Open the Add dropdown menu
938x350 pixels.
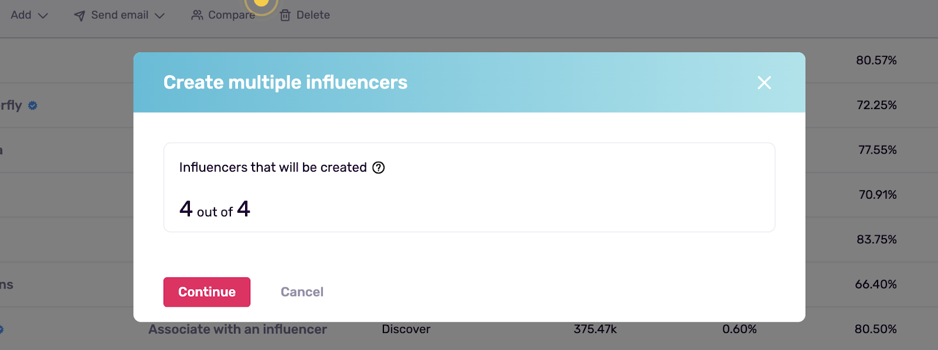point(29,15)
